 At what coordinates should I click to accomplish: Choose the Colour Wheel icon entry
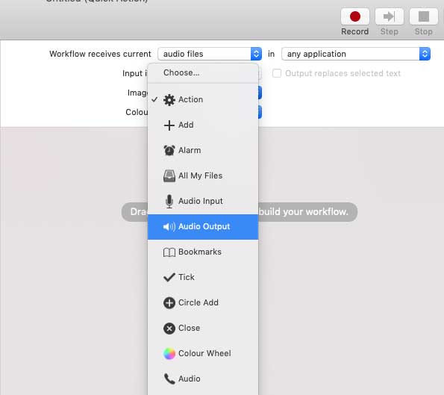point(203,353)
